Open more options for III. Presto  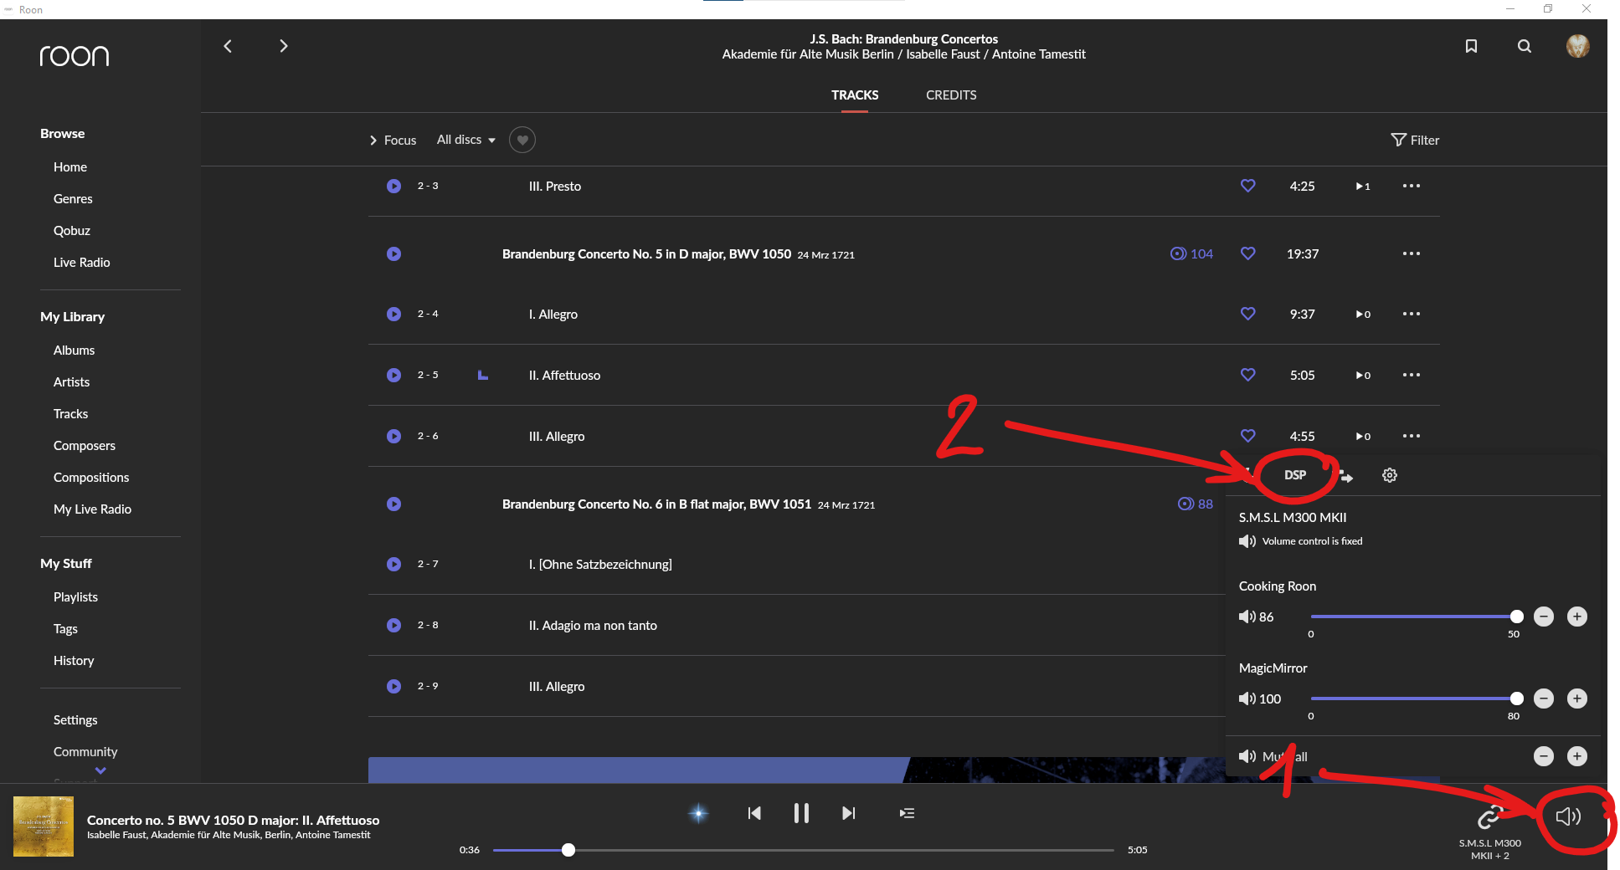coord(1412,186)
